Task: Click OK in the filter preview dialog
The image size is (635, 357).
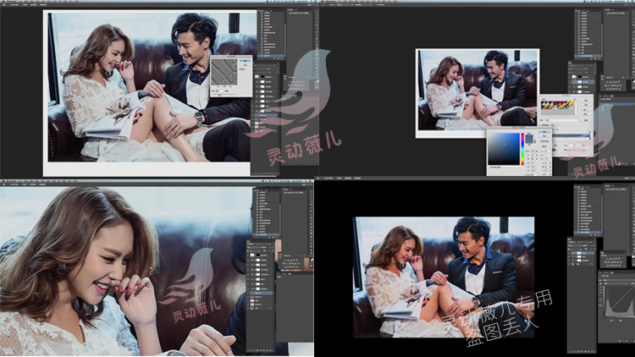Action: [x=244, y=61]
